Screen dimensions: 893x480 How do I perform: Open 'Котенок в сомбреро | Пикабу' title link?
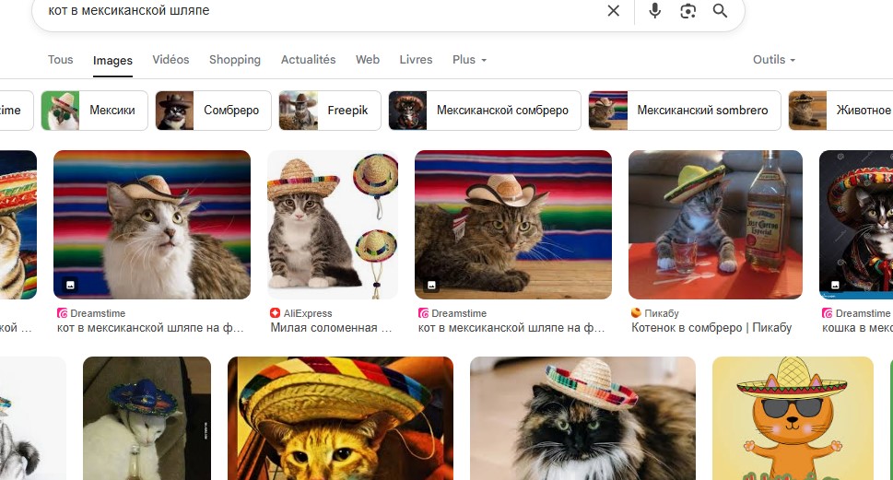click(x=711, y=328)
